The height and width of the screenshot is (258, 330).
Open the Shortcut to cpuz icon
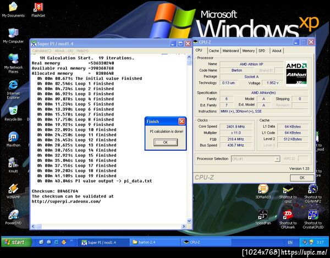(288, 193)
